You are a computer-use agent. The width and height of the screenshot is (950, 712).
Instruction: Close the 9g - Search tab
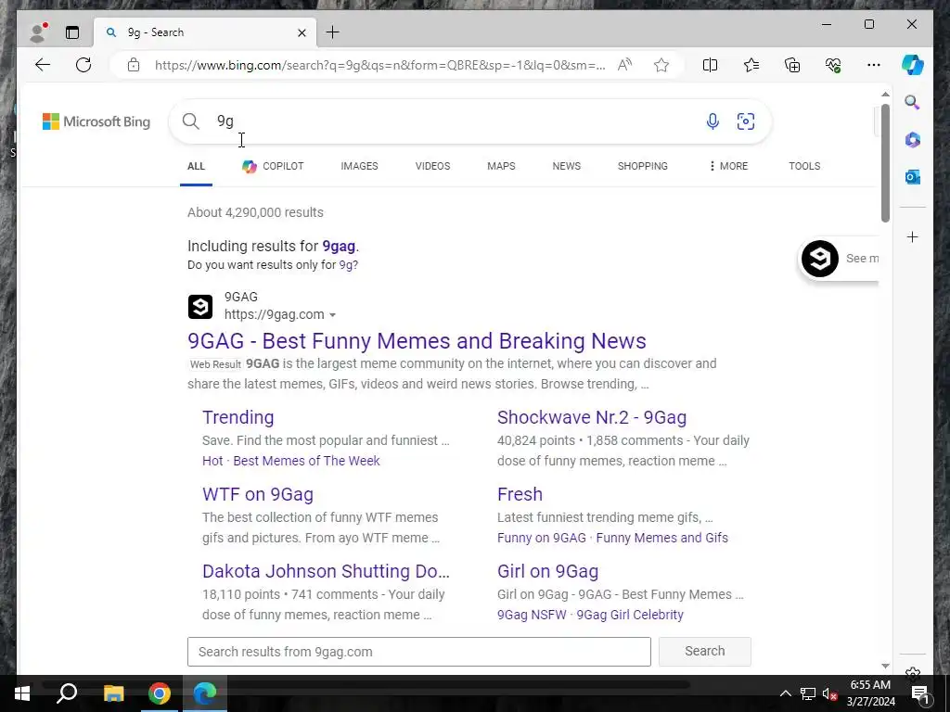coord(302,32)
